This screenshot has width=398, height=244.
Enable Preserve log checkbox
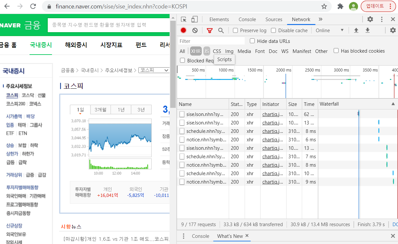tap(236, 31)
